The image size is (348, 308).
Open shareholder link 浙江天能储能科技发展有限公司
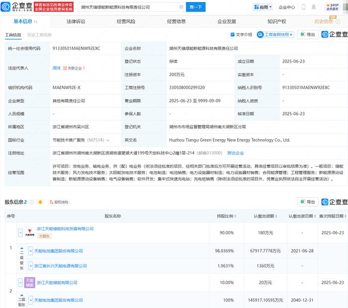click(x=65, y=229)
